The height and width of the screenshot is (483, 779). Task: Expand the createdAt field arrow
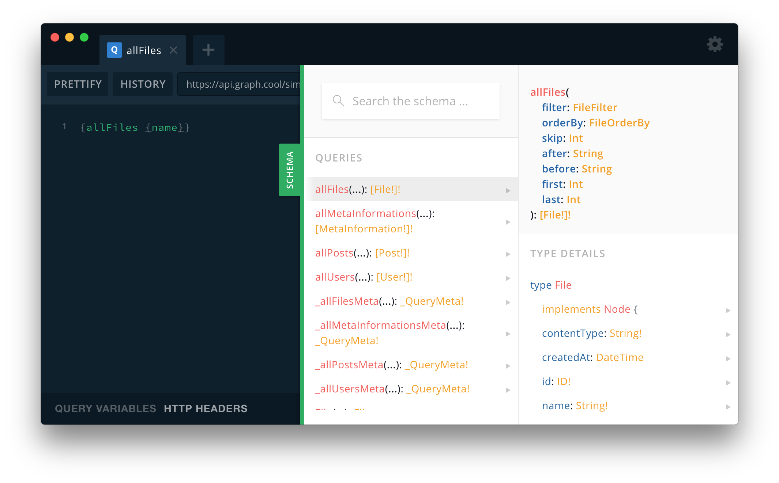coord(728,358)
